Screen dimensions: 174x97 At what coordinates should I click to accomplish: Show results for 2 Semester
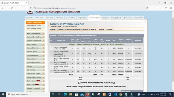tap(60, 30)
